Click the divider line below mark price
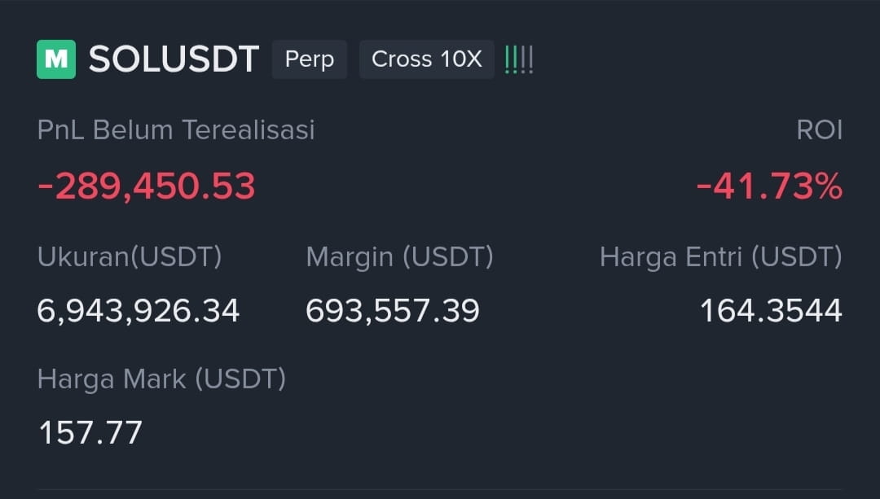The width and height of the screenshot is (880, 499). (x=440, y=489)
